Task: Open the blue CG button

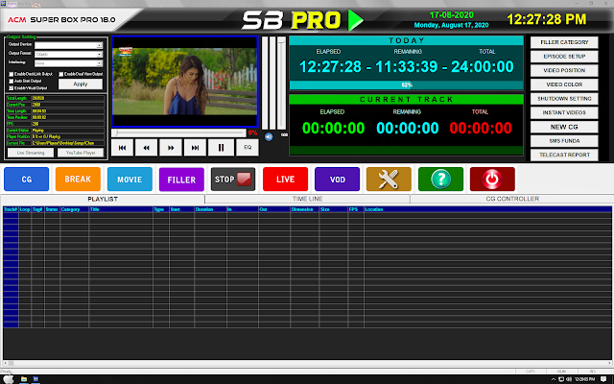Action: click(27, 180)
